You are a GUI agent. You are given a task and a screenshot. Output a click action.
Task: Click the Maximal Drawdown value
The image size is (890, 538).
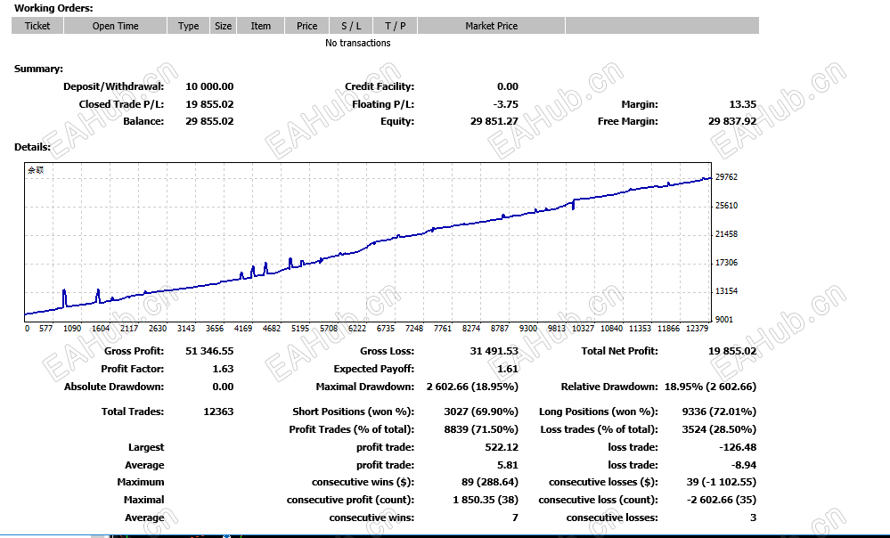pos(472,387)
